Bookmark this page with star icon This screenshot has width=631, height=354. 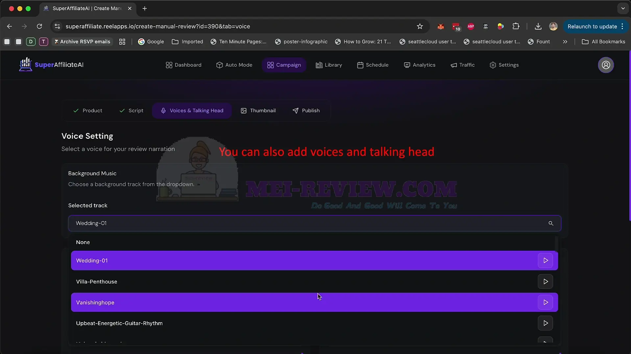420,26
